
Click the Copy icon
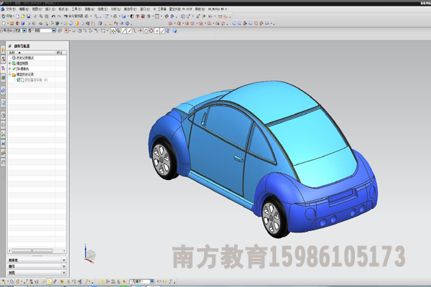[x=41, y=17]
